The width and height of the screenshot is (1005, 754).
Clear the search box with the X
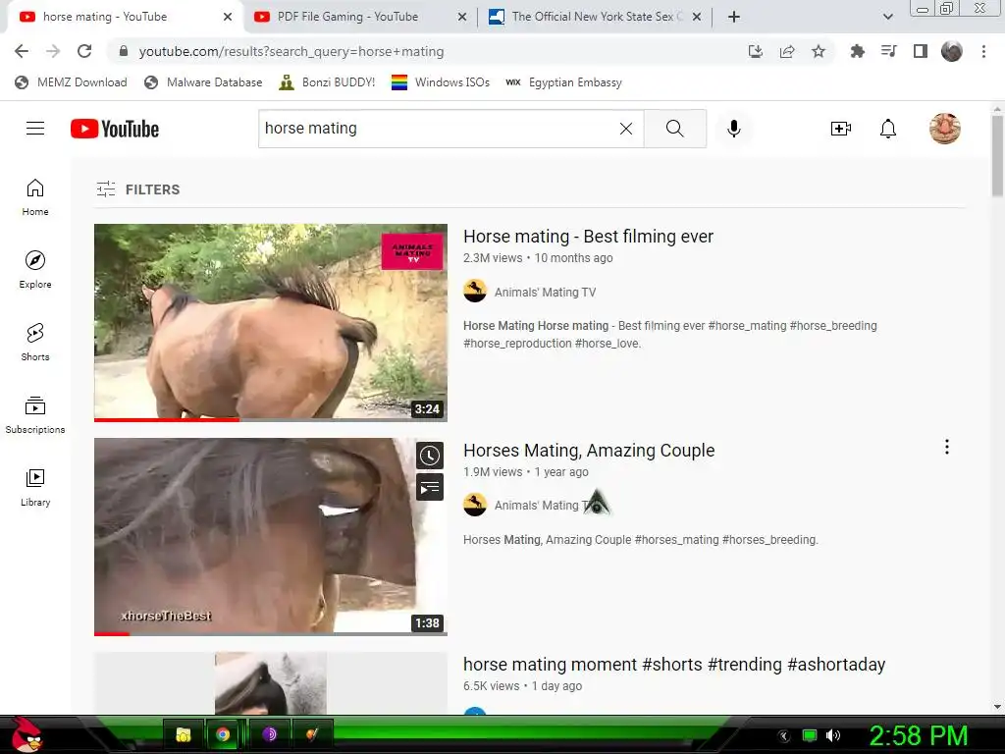[626, 129]
